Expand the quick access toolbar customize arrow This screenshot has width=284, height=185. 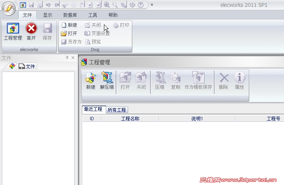click(x=152, y=5)
